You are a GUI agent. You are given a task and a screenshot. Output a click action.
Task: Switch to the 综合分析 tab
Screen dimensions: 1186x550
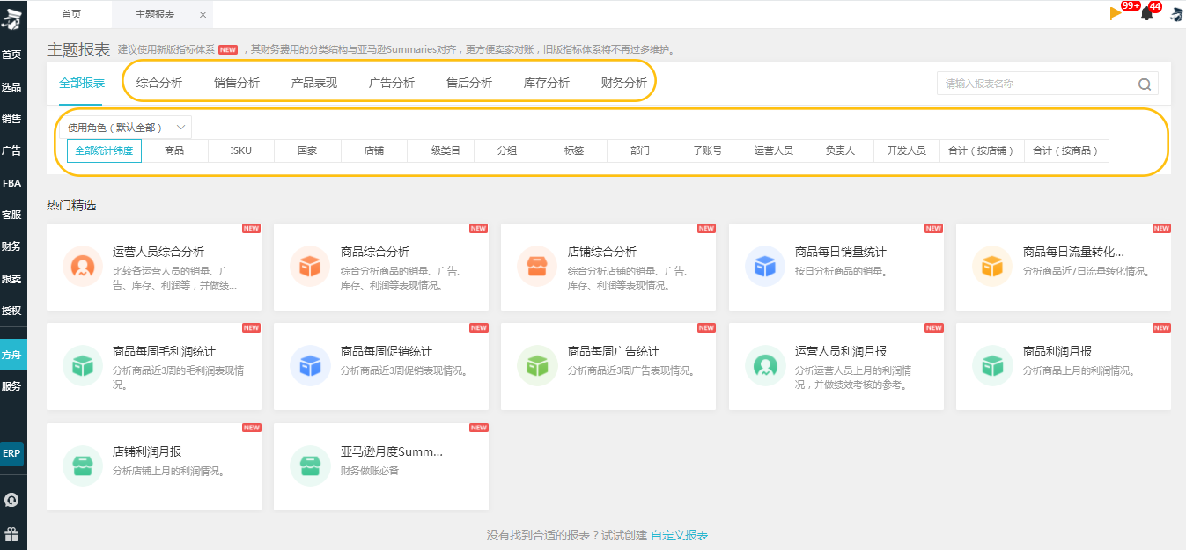pyautogui.click(x=159, y=84)
